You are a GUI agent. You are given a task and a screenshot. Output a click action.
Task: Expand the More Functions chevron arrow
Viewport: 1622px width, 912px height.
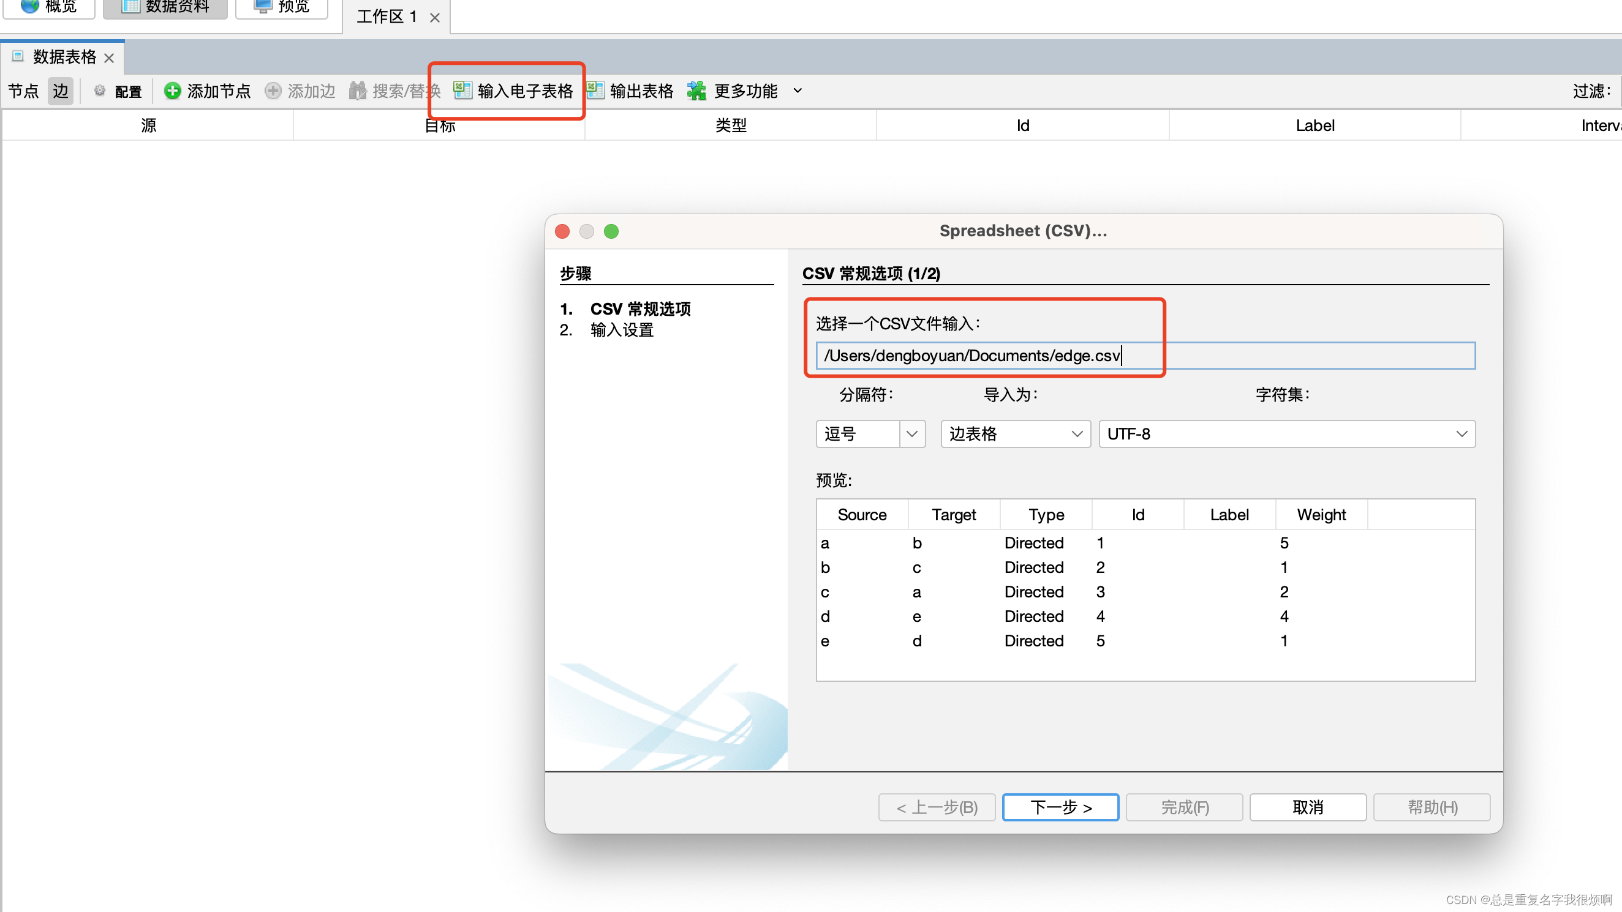(797, 91)
